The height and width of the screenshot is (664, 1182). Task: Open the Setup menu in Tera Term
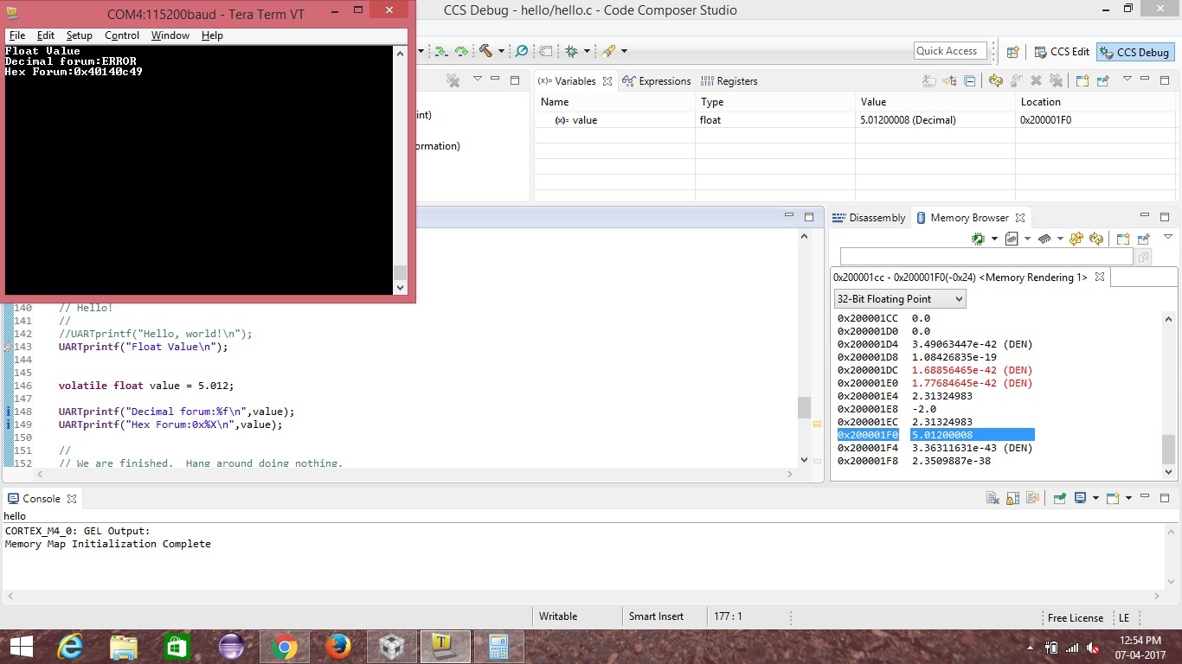(x=79, y=35)
